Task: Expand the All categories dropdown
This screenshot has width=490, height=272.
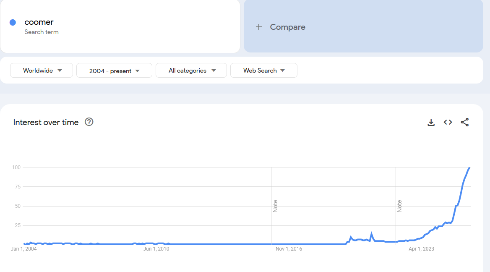Action: click(191, 71)
